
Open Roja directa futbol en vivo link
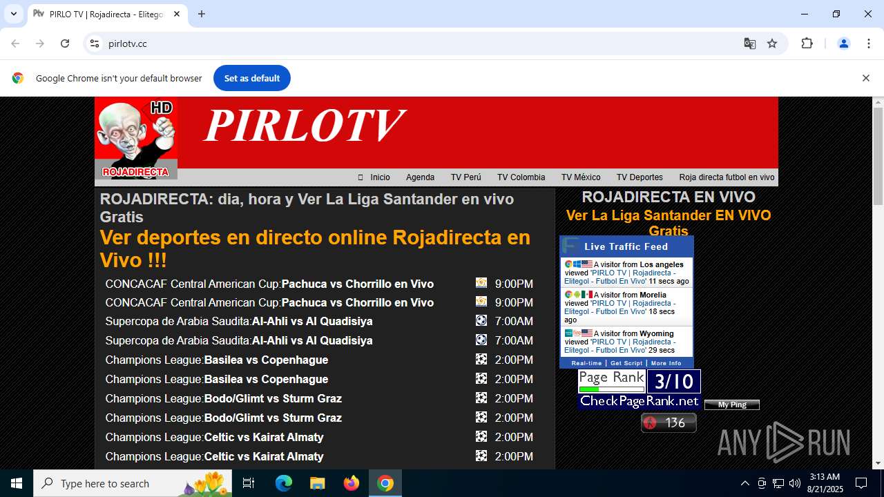[x=727, y=177]
